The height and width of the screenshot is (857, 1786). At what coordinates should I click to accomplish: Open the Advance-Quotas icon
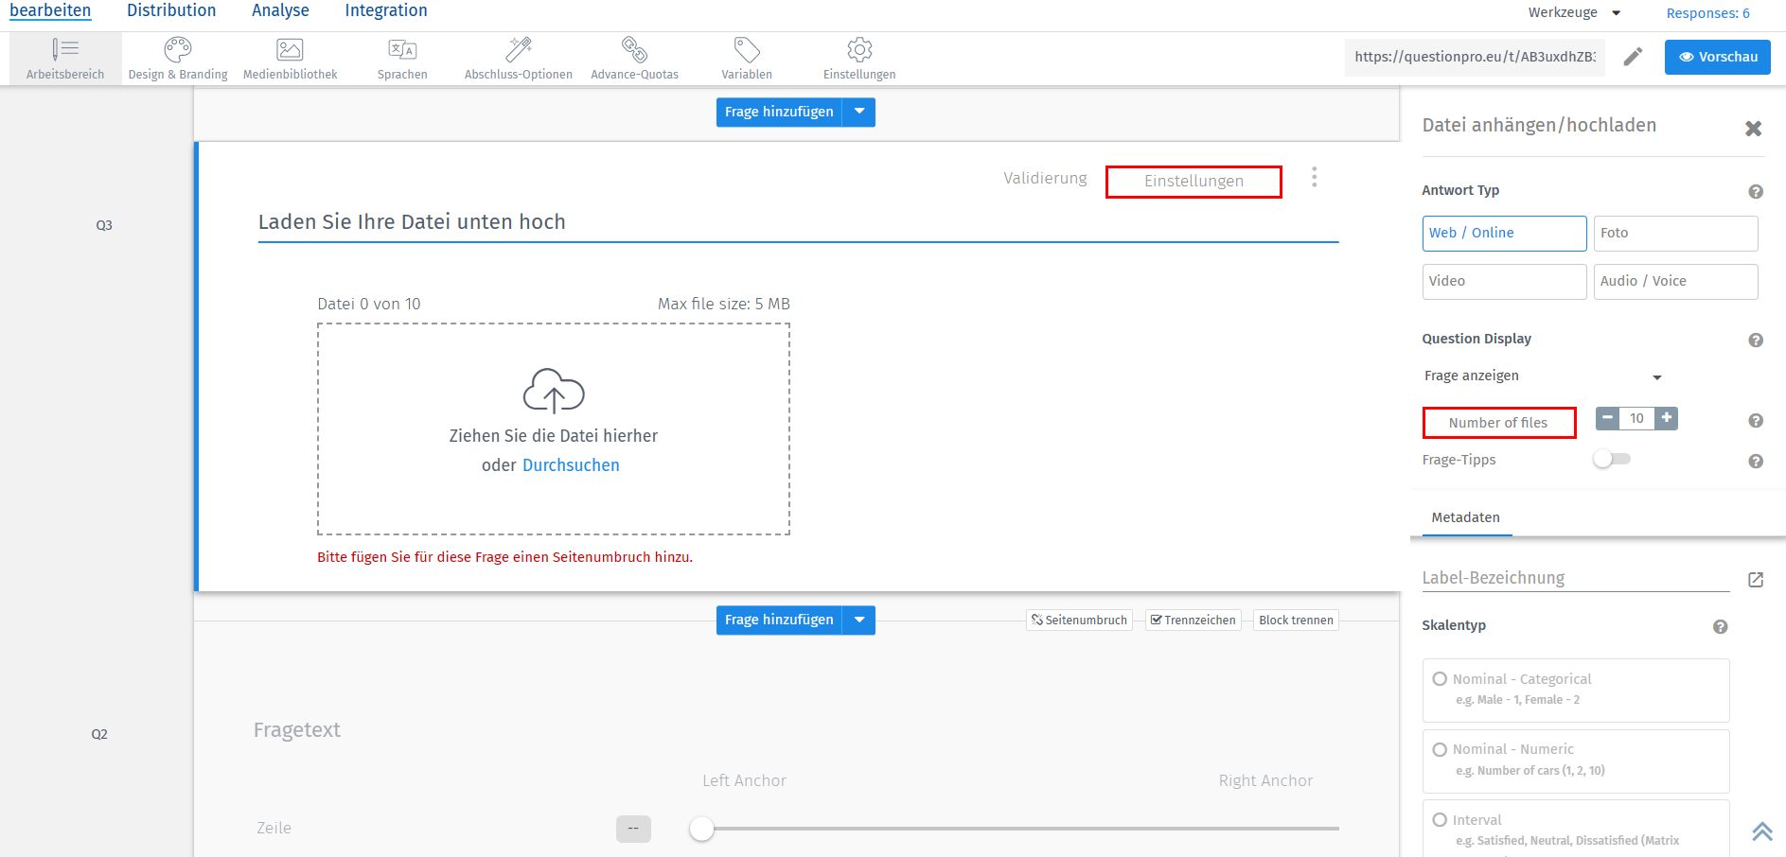634,49
